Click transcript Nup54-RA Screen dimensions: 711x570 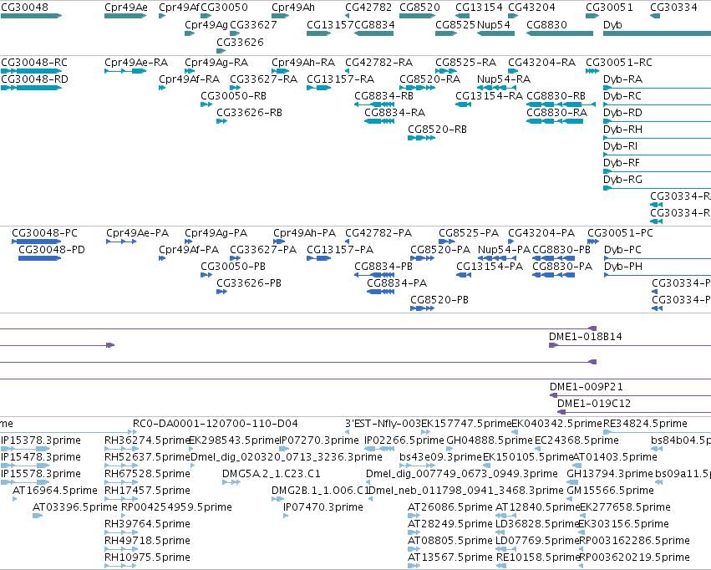(x=503, y=79)
